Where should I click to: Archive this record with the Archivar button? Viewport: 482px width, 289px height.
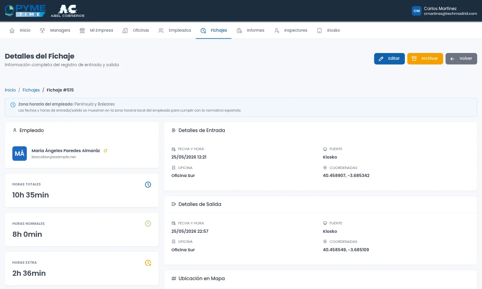425,59
